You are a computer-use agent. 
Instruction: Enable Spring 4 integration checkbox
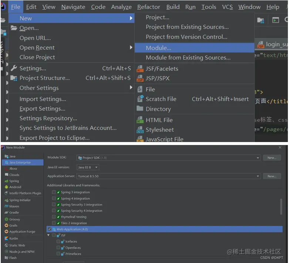tap(54, 198)
